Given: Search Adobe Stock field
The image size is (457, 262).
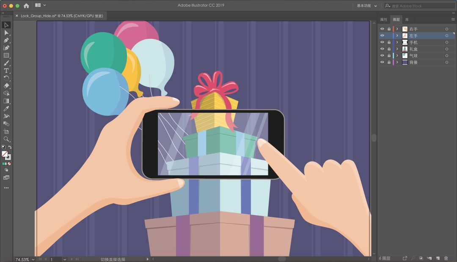Looking at the screenshot, I should click(420, 6).
